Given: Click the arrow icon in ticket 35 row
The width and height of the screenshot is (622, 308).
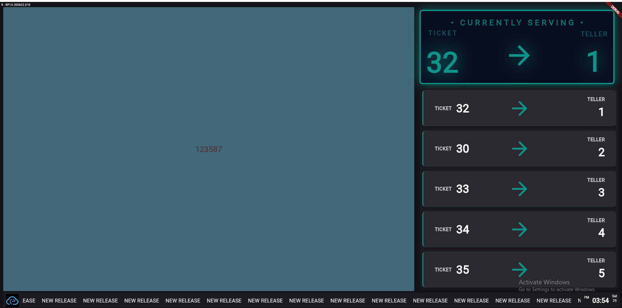Looking at the screenshot, I should coord(519,269).
